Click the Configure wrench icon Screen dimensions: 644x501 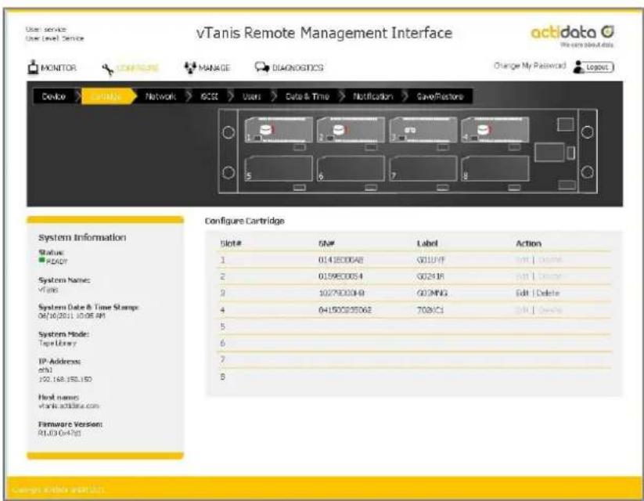108,69
